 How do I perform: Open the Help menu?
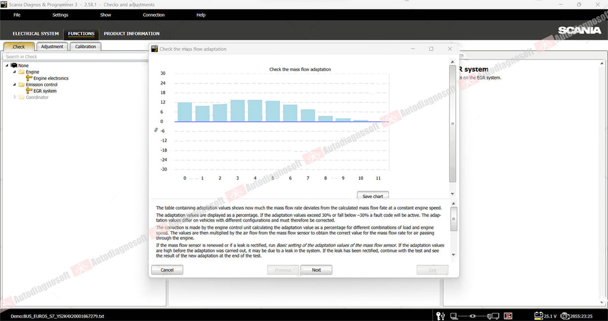tap(201, 15)
